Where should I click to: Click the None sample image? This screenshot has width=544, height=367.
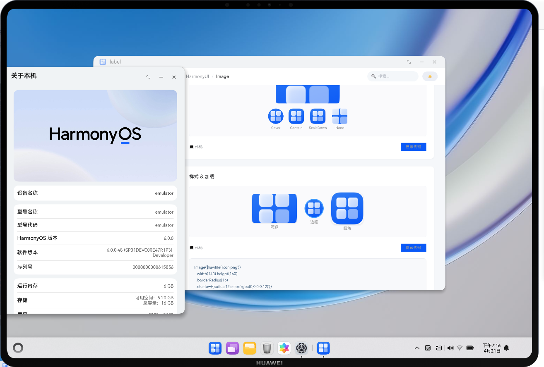coord(339,116)
